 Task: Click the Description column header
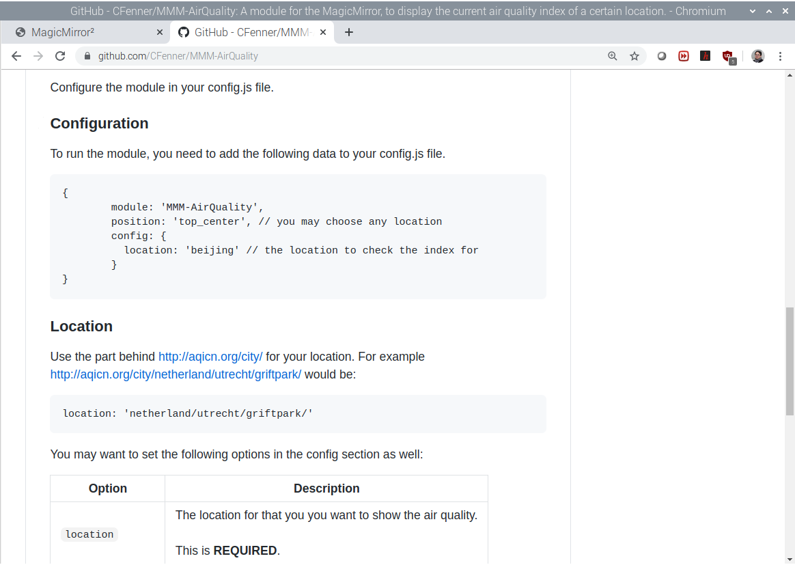[x=326, y=488]
